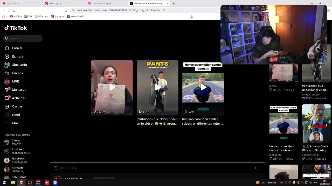Go forward in browser history
The width and height of the screenshot is (332, 186).
click(x=9, y=10)
